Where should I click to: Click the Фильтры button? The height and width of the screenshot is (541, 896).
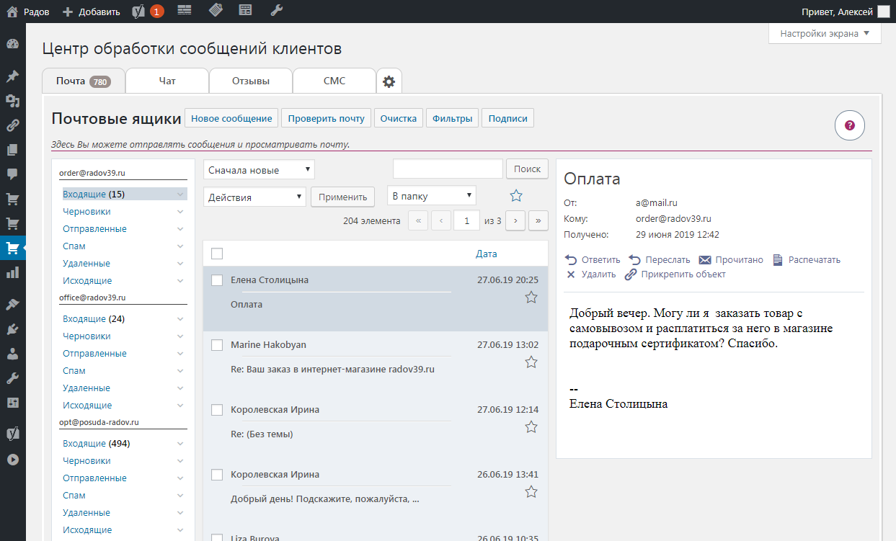pyautogui.click(x=452, y=118)
